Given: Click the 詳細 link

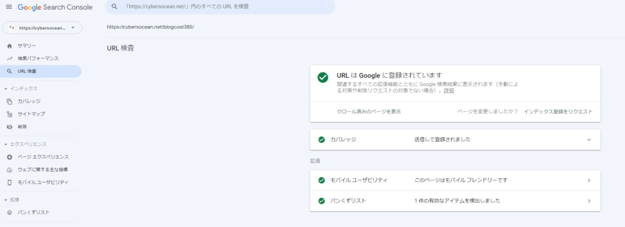Looking at the screenshot, I should point(449,91).
